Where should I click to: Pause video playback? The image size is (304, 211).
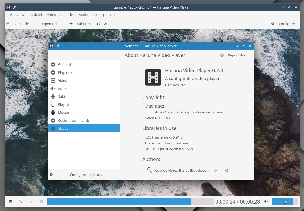coord(21,201)
